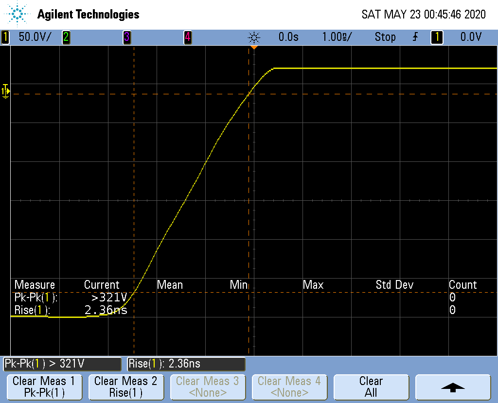Select the Rise(1): 2.36ns result field
This screenshot has width=498, height=403.
[x=186, y=364]
